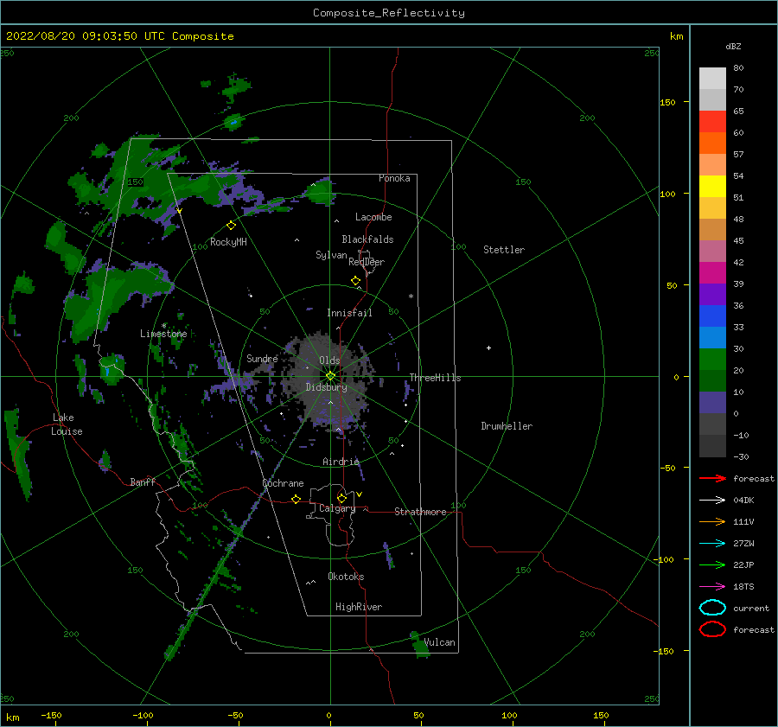Click the Sundre city label

262,358
